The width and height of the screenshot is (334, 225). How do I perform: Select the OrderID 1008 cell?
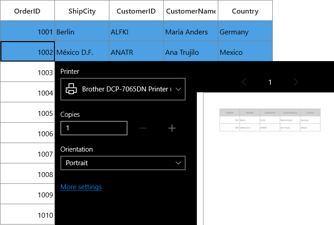pyautogui.click(x=27, y=173)
